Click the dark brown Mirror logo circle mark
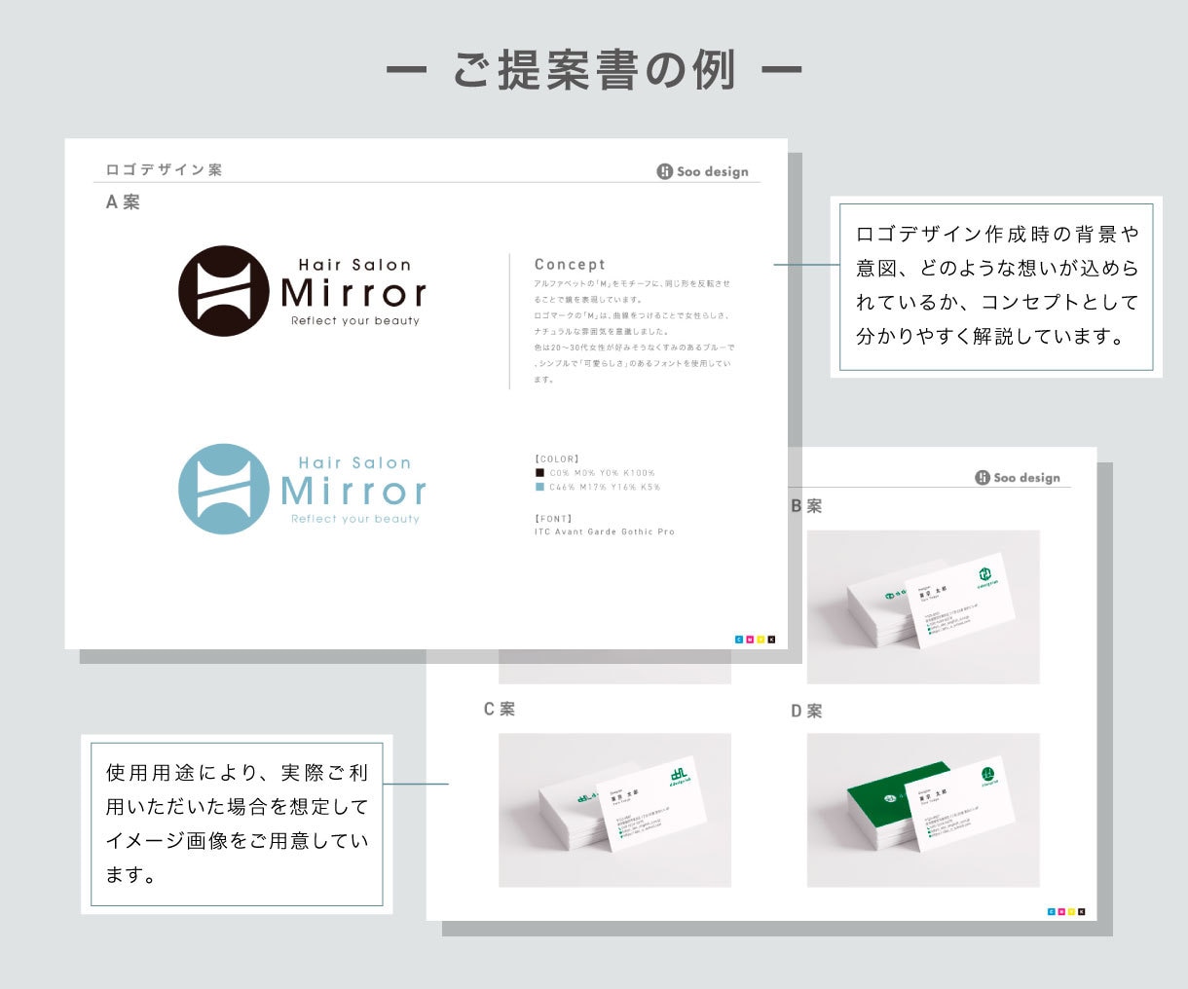Screen dimensions: 1188x989 224,291
